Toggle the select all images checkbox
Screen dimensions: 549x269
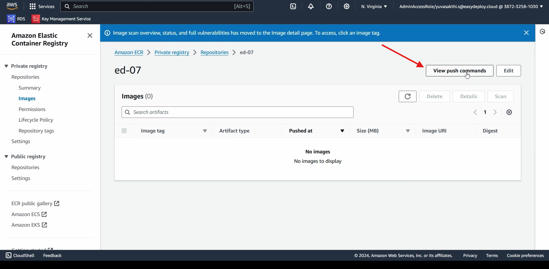124,131
